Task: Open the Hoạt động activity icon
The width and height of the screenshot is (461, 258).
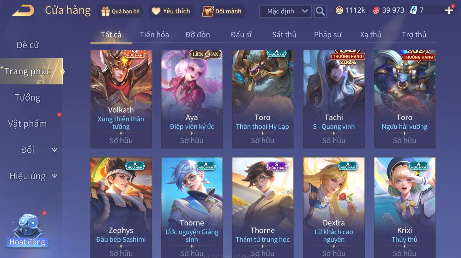Action: click(x=28, y=230)
